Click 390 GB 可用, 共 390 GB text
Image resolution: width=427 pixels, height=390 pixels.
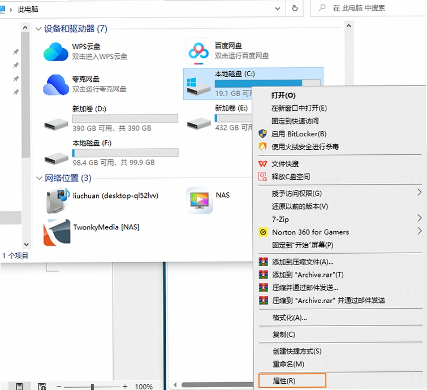[x=111, y=128]
